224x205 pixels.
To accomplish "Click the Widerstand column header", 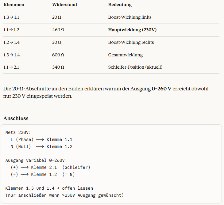I will pyautogui.click(x=64, y=5).
